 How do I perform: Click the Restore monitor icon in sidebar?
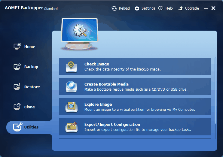coord(17,87)
